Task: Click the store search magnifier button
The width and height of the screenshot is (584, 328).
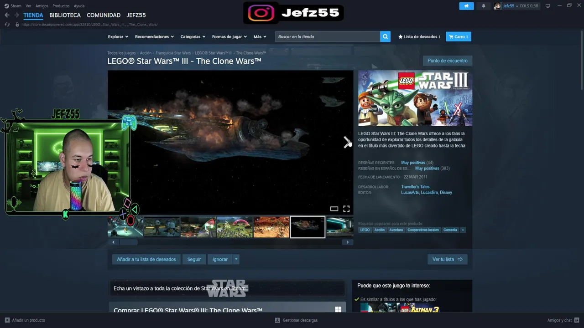Action: coord(385,36)
